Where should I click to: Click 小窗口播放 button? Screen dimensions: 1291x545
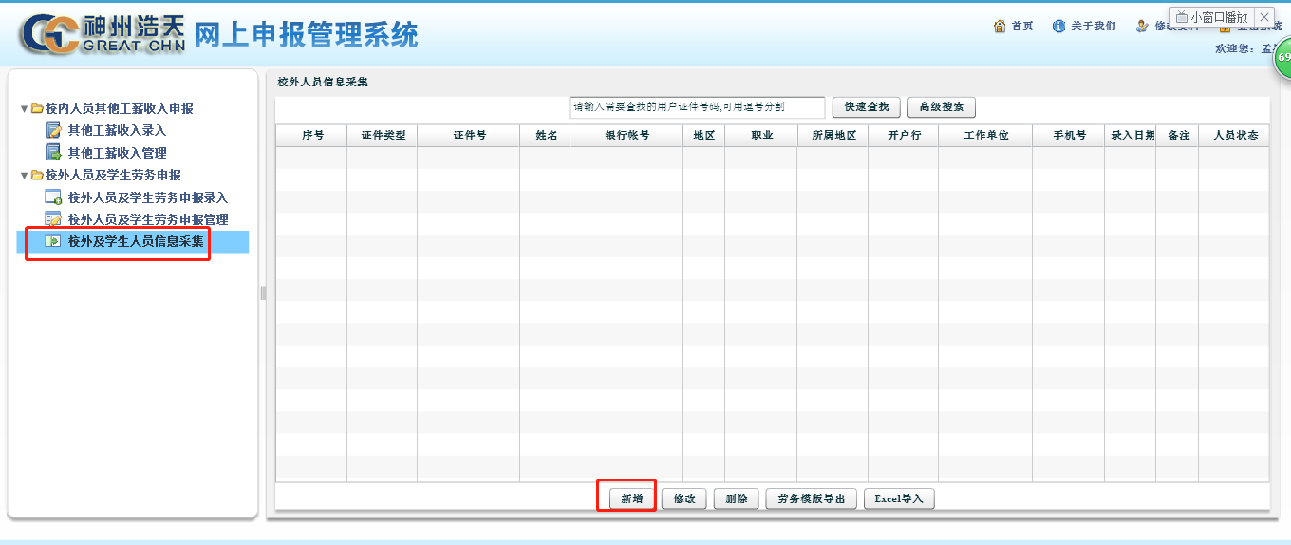click(x=1211, y=17)
